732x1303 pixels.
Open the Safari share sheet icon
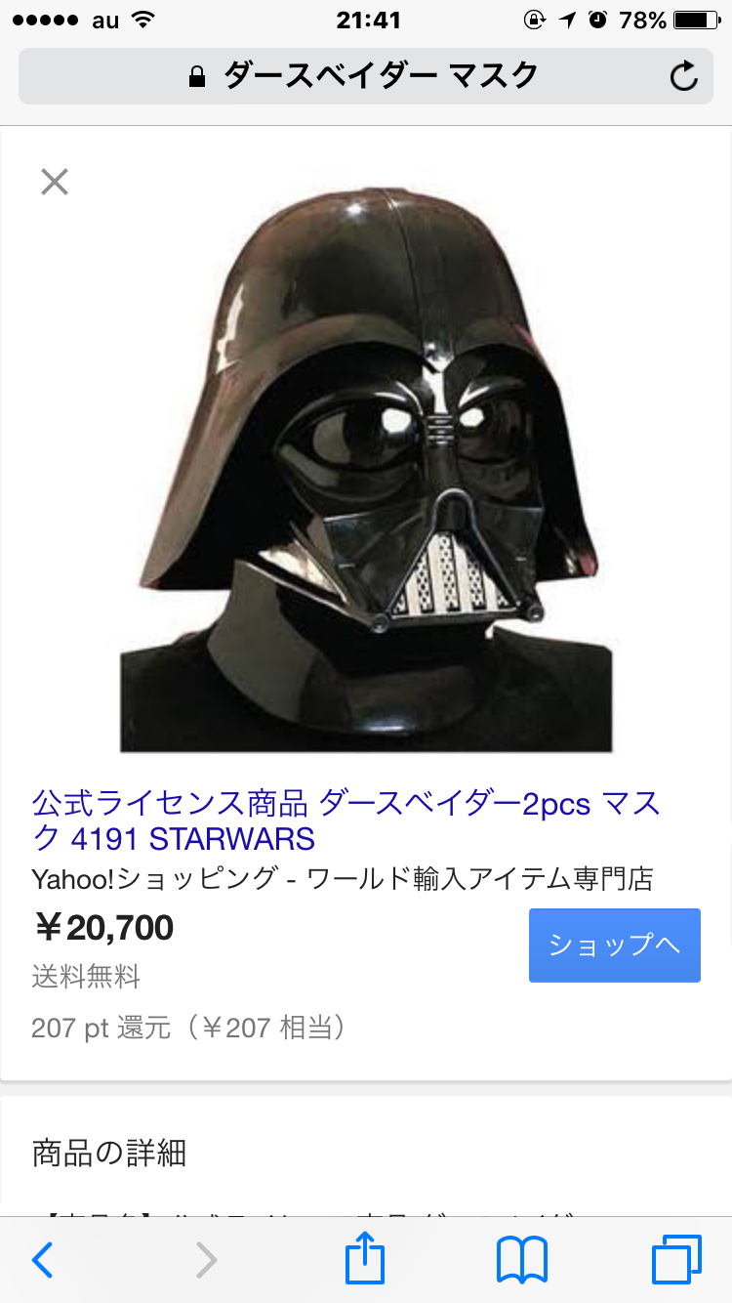[x=366, y=1257]
